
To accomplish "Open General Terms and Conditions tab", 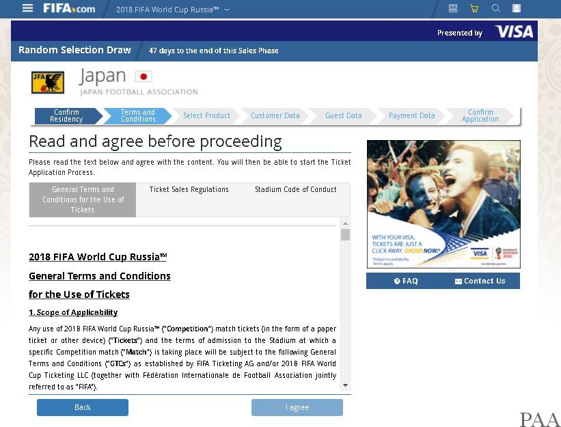I will click(x=83, y=199).
